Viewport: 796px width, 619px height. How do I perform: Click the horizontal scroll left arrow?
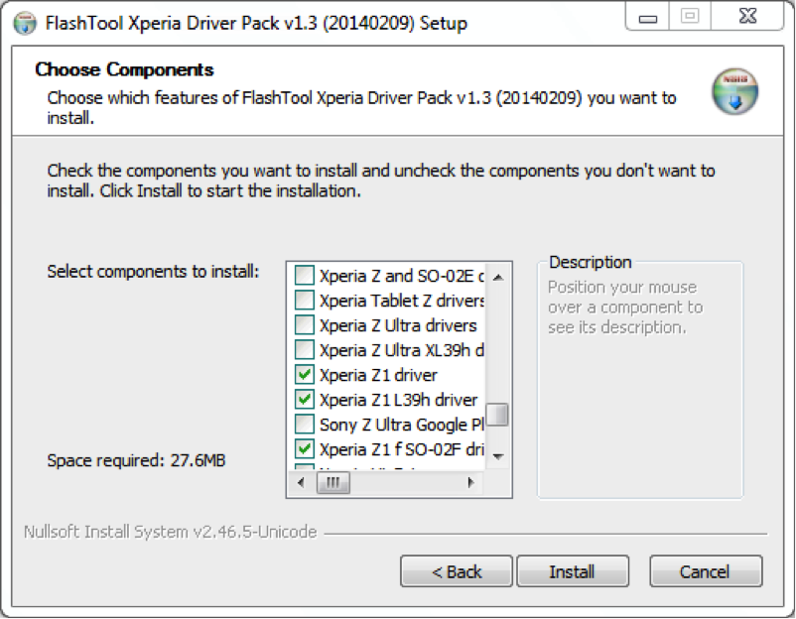pos(301,482)
